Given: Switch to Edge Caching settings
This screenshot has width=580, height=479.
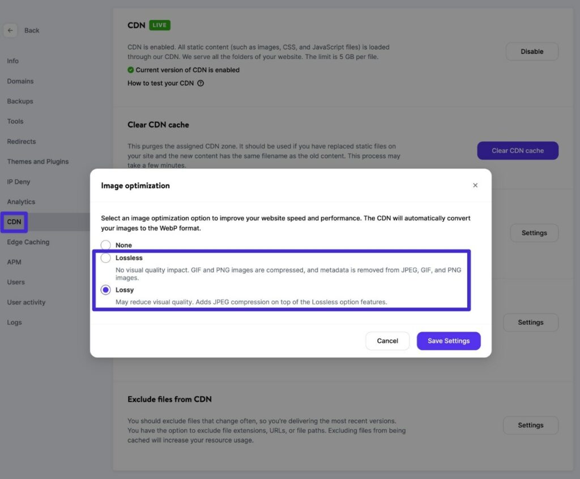Looking at the screenshot, I should click(x=28, y=242).
